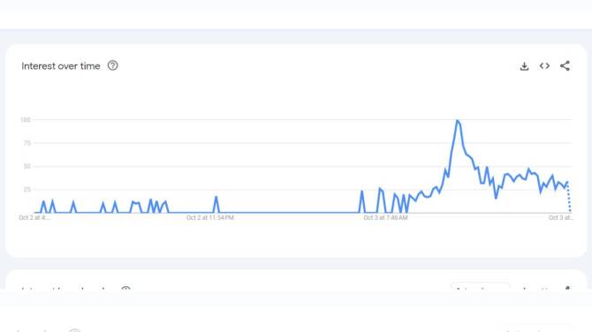Viewport: 592px width, 332px height.
Task: Click the 100 value on the y-axis
Action: [x=26, y=120]
